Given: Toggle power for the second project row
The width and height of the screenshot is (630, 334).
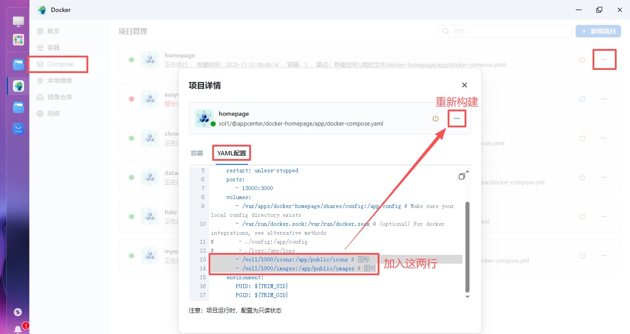Looking at the screenshot, I should (582, 99).
